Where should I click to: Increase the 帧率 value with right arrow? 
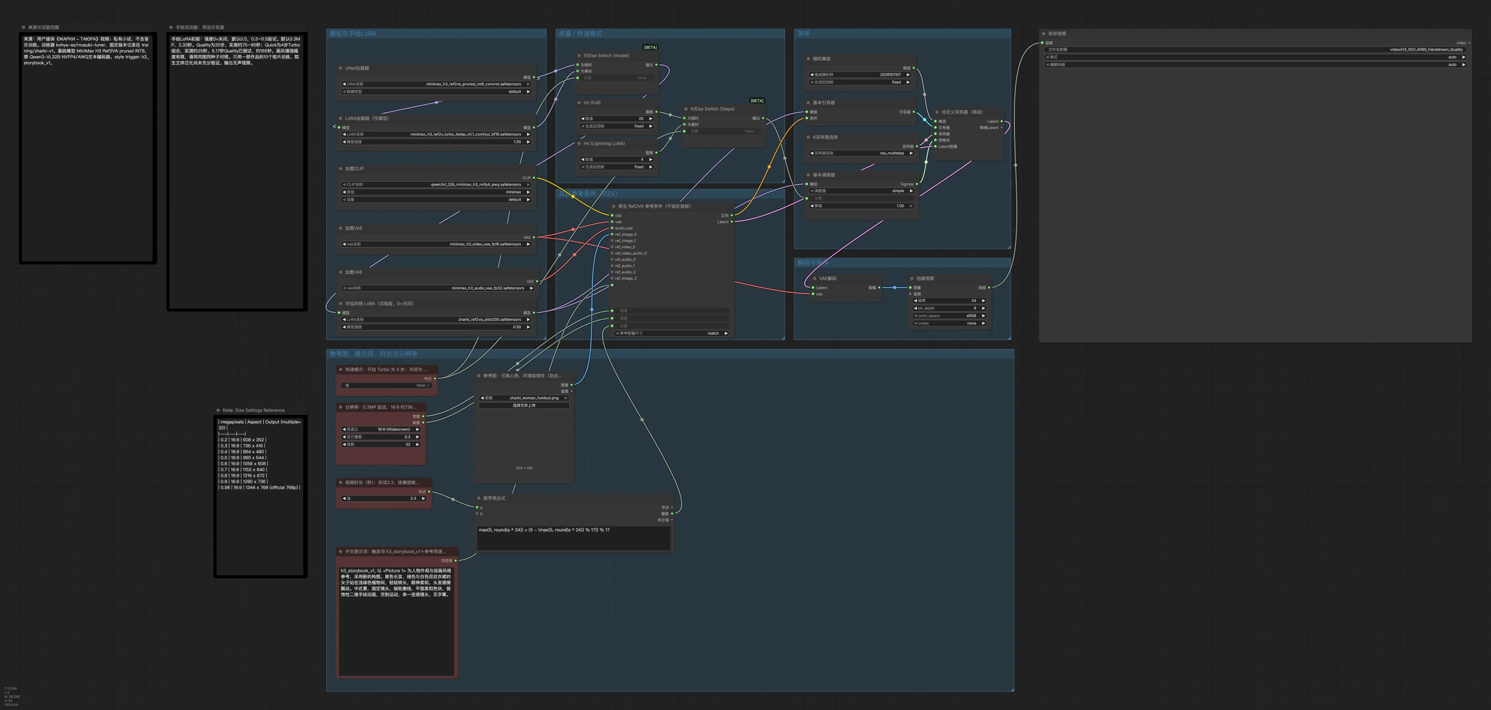(x=983, y=301)
